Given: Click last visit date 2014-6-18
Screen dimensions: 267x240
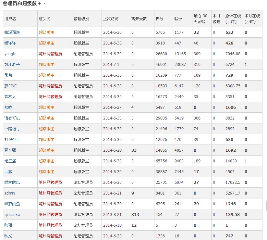Looking at the screenshot, I should (x=112, y=225).
